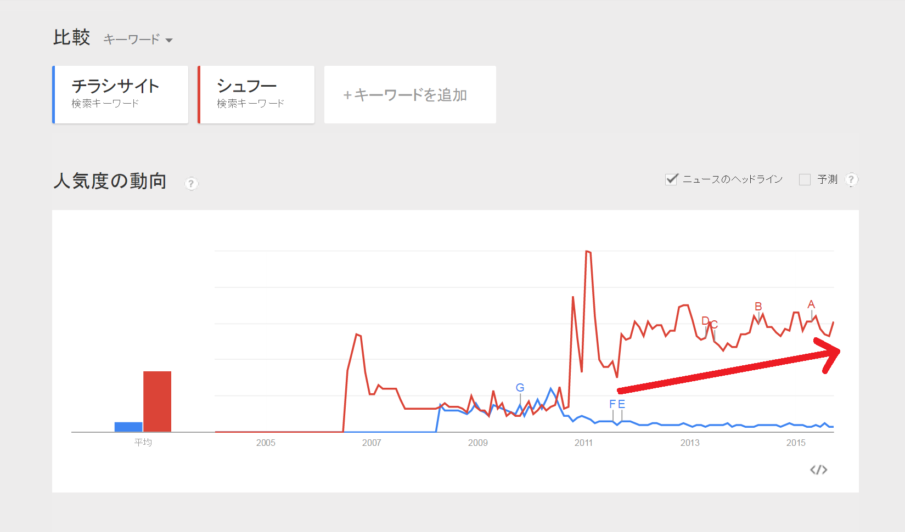This screenshot has height=532, width=905.
Task: Click help icon next to 人気度の動向
Action: click(x=191, y=183)
